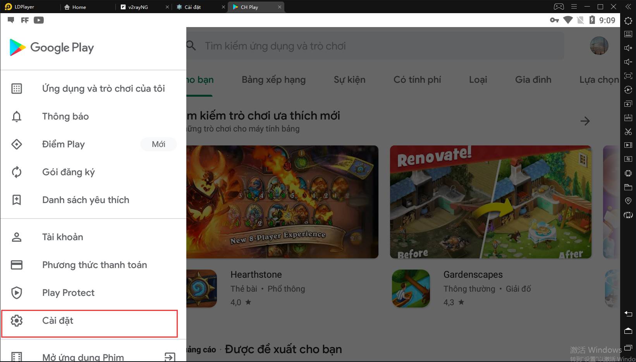Viewport: 636px width, 362px height.
Task: Open LDPlayer APK install icon
Action: click(x=628, y=118)
